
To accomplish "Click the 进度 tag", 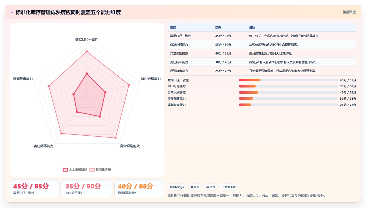I will coord(211,187).
